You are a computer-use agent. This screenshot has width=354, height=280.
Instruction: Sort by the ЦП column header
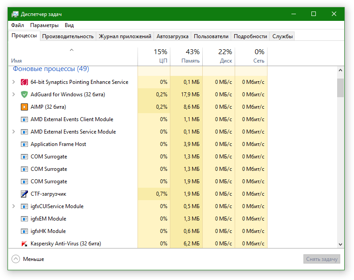[154, 56]
